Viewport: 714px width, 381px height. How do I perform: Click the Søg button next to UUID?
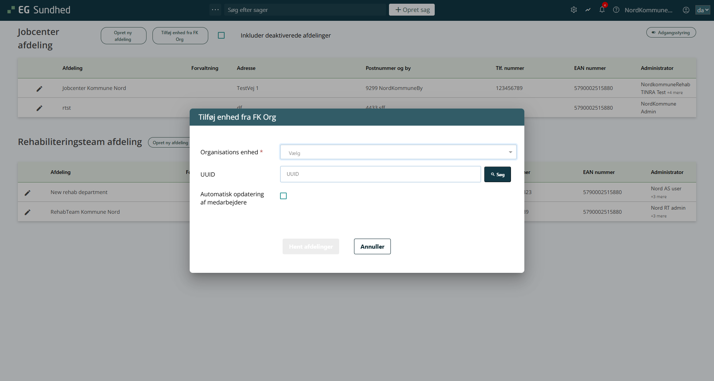coord(497,174)
